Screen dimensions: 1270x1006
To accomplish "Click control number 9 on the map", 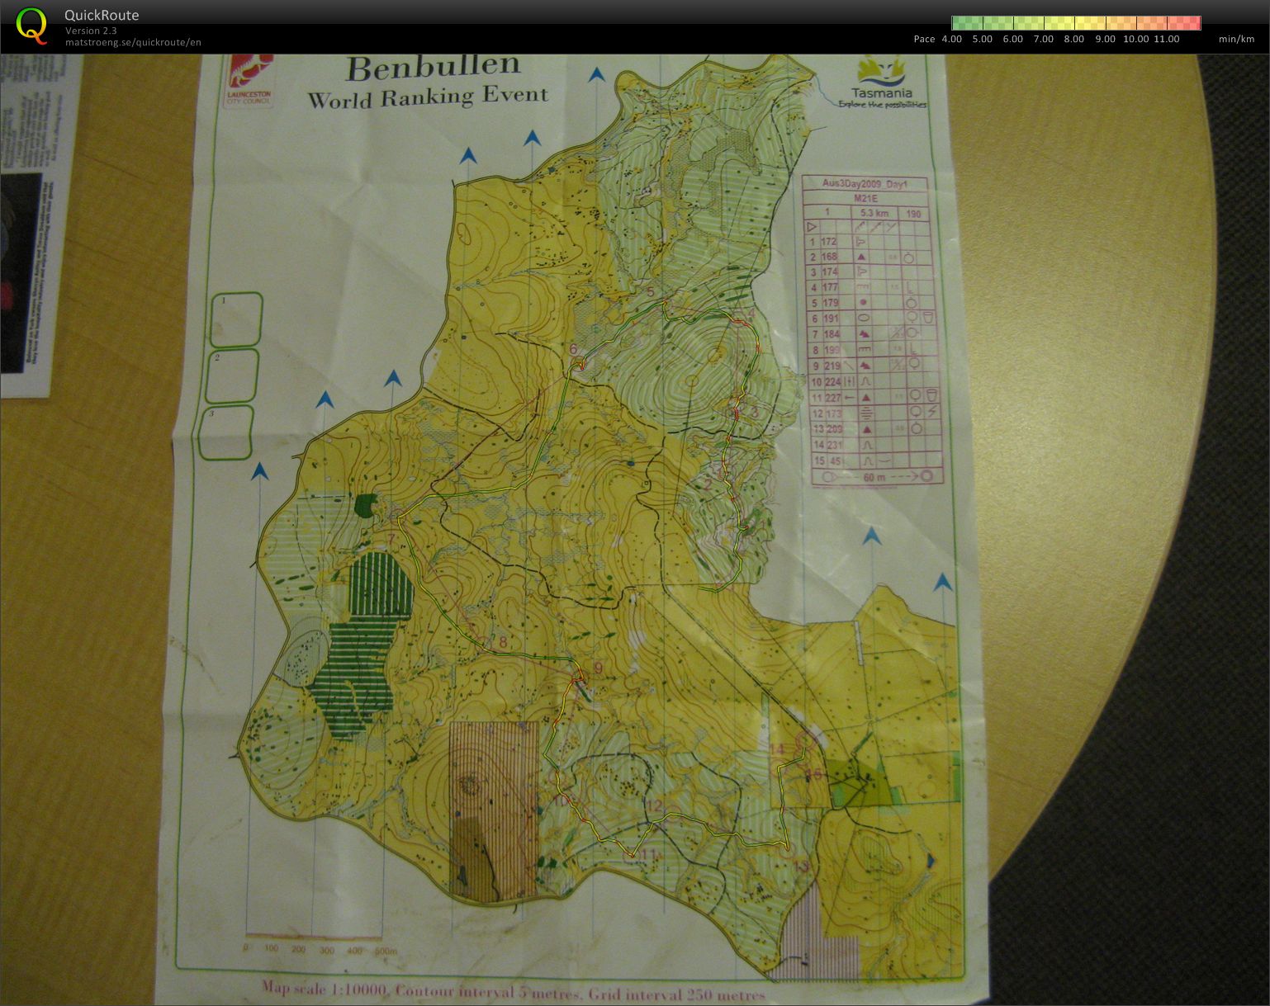I will tap(598, 668).
